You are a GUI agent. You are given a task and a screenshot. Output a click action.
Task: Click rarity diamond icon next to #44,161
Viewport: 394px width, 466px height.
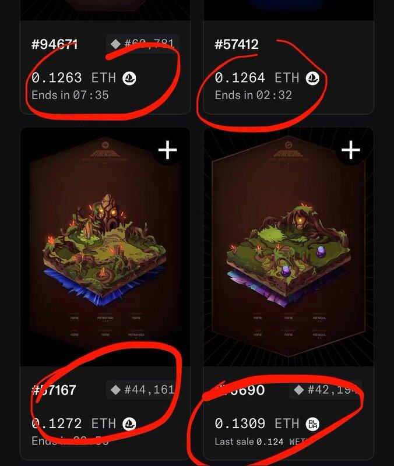coord(115,390)
